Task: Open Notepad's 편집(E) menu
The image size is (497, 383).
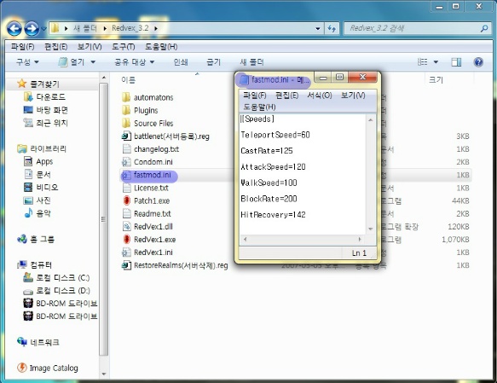Action: (286, 96)
